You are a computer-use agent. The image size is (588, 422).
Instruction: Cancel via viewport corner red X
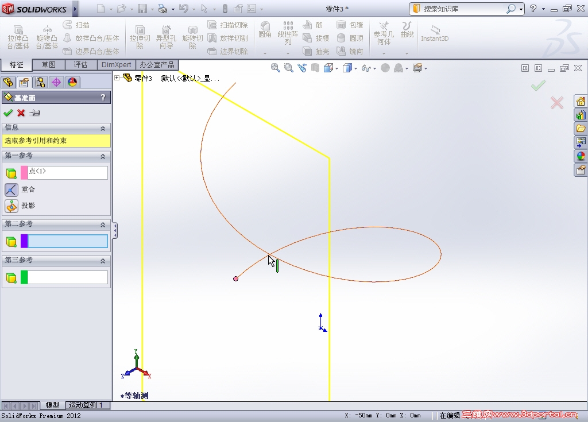(x=557, y=103)
